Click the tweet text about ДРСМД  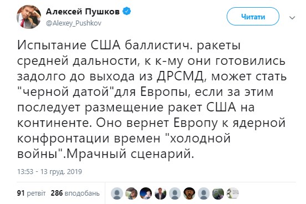(x=152, y=100)
